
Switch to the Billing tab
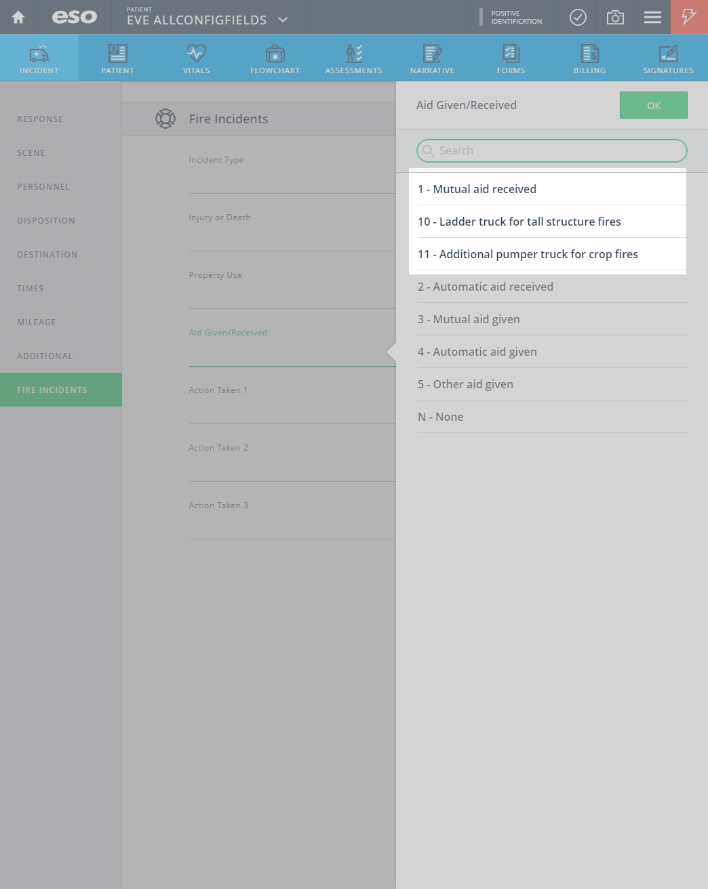[589, 58]
